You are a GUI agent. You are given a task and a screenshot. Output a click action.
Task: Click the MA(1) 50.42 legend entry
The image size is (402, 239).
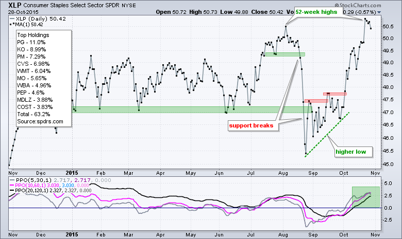pos(27,25)
